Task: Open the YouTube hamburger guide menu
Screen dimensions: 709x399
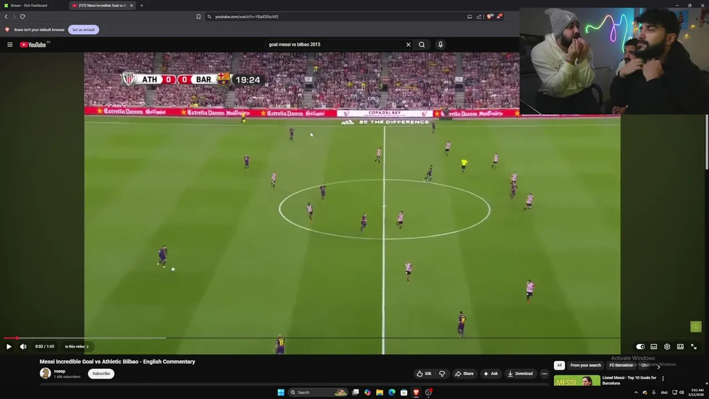Action: [9, 44]
